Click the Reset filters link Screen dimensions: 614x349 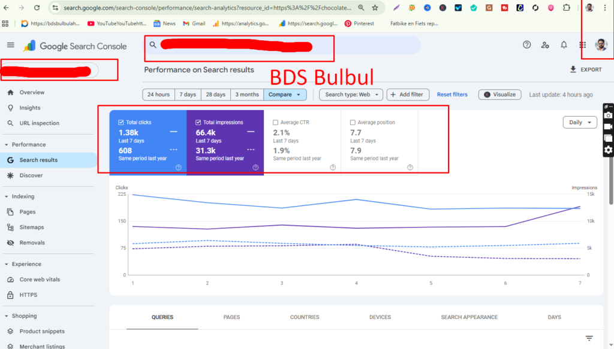point(452,94)
